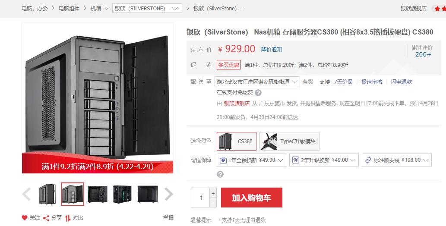Select the third product thumbnail image
This screenshot has width=446, height=226.
pos(98,194)
